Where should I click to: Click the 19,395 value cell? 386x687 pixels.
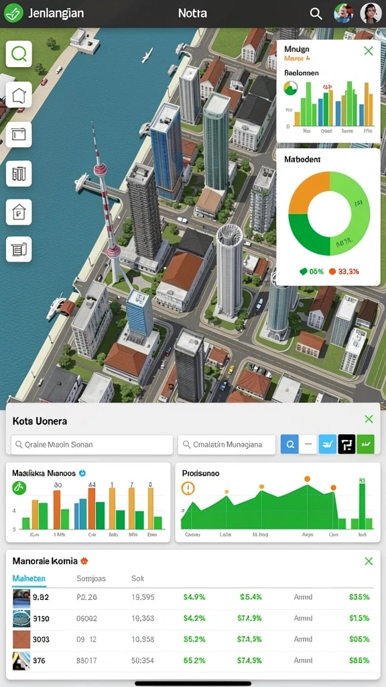click(143, 597)
